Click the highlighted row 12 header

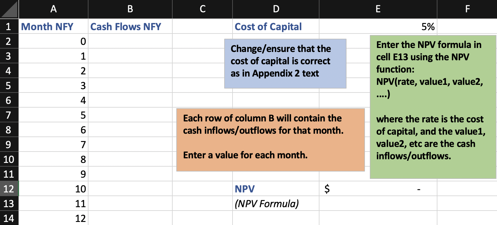pos(9,189)
